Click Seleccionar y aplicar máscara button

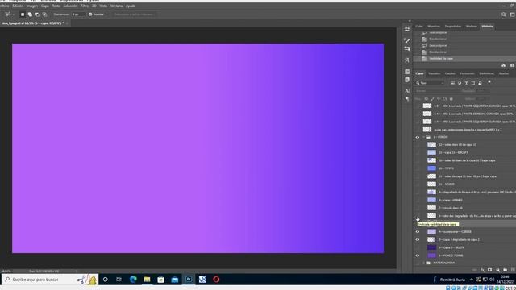coord(134,14)
